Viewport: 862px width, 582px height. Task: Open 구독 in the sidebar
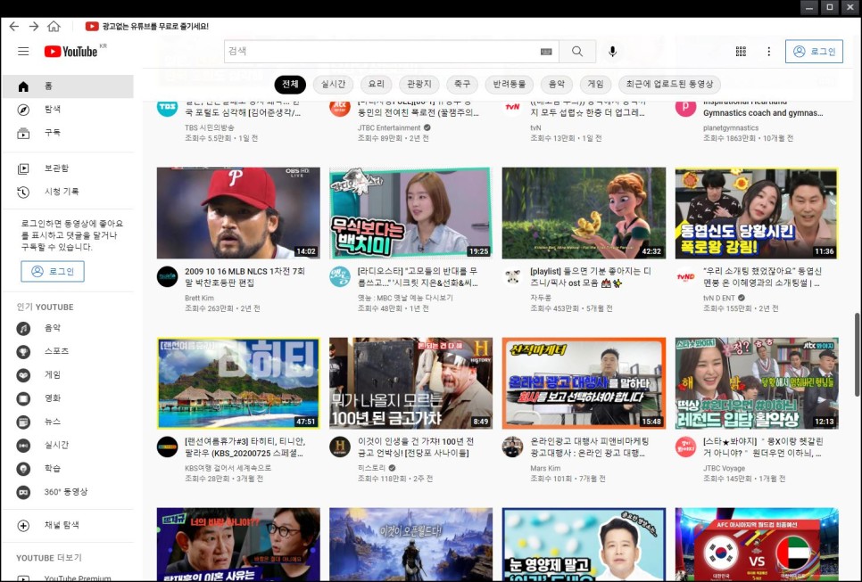point(68,133)
